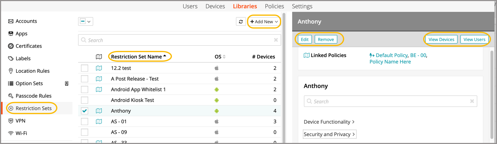Open the Devices tab
Image resolution: width=497 pixels, height=144 pixels.
[215, 6]
